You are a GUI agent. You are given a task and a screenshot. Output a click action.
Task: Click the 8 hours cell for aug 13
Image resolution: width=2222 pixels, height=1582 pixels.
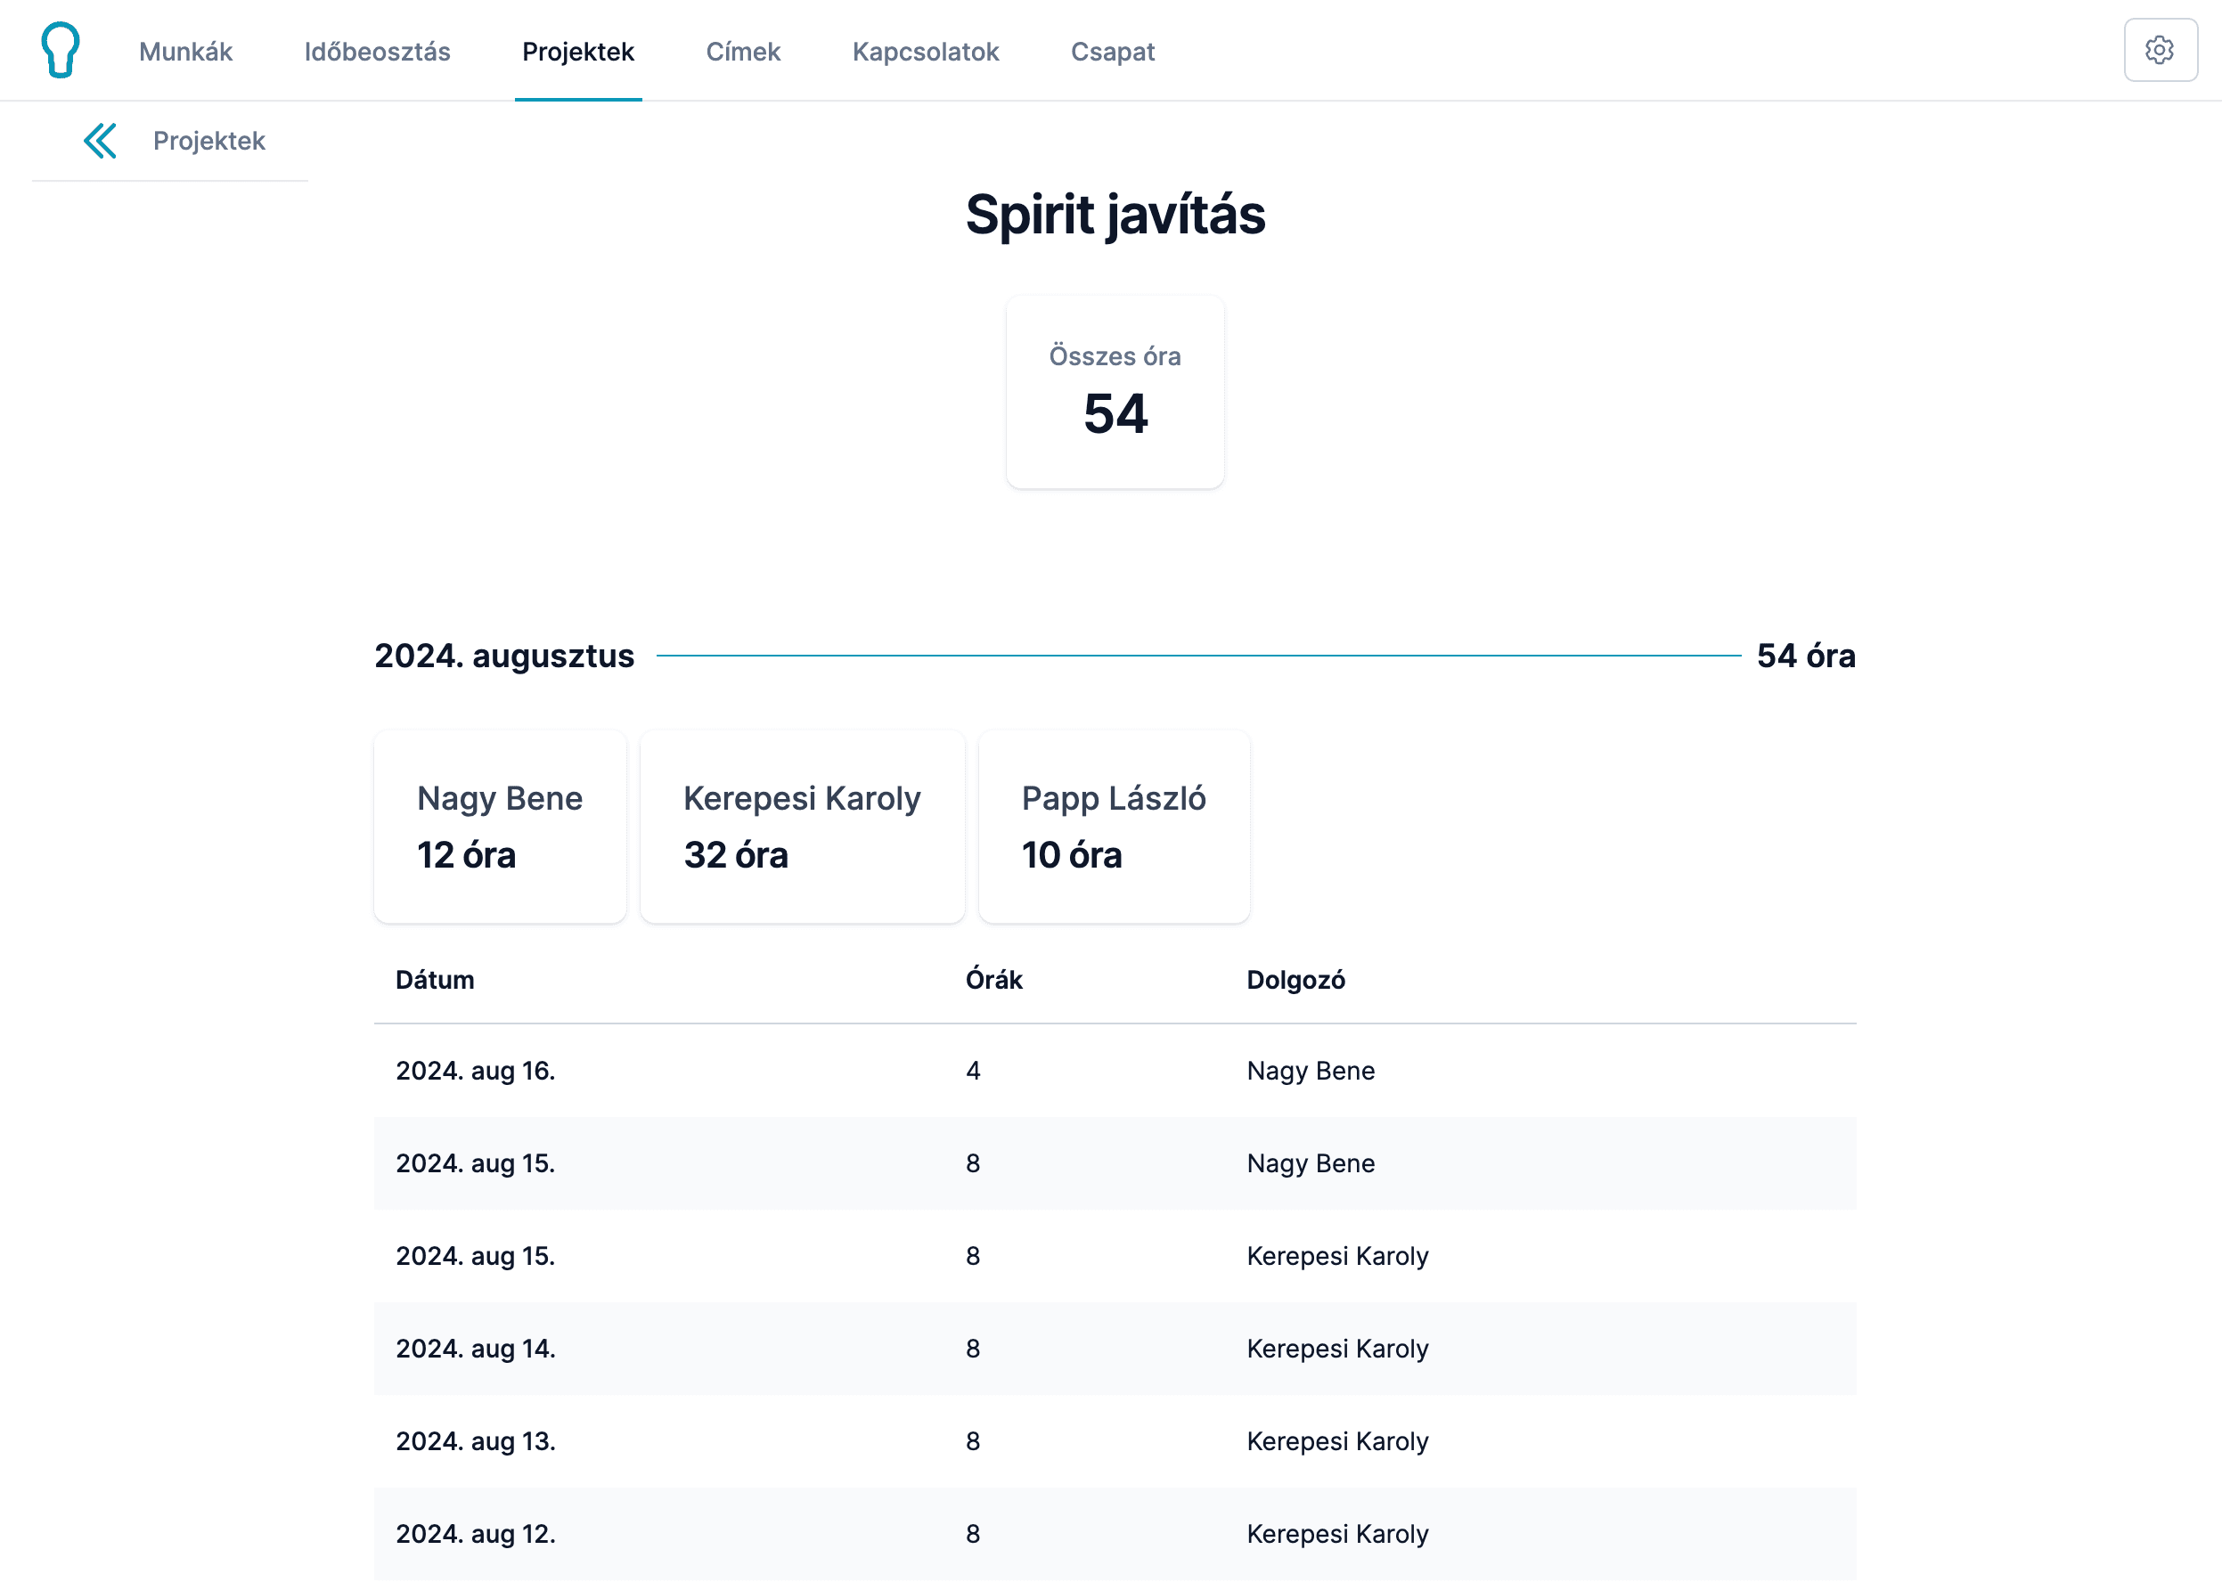point(972,1440)
